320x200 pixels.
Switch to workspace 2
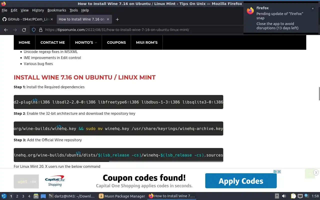coord(17,196)
